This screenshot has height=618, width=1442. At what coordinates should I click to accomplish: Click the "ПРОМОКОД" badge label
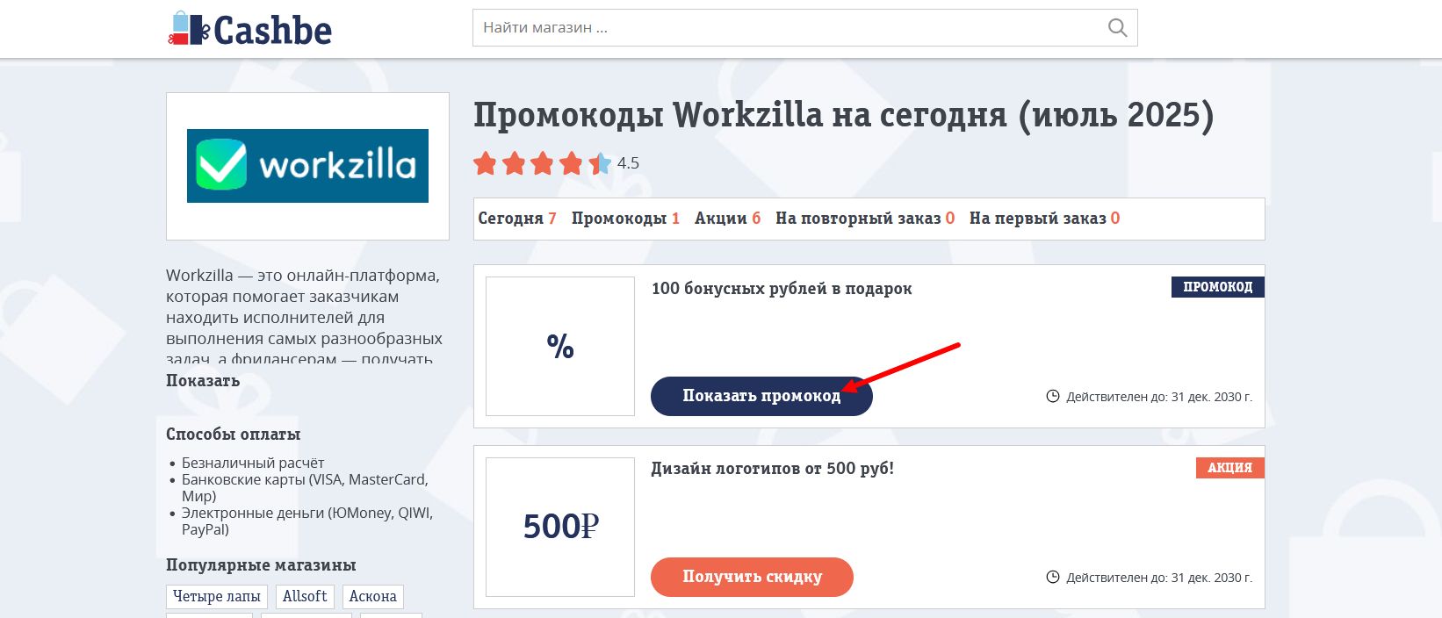[1217, 287]
